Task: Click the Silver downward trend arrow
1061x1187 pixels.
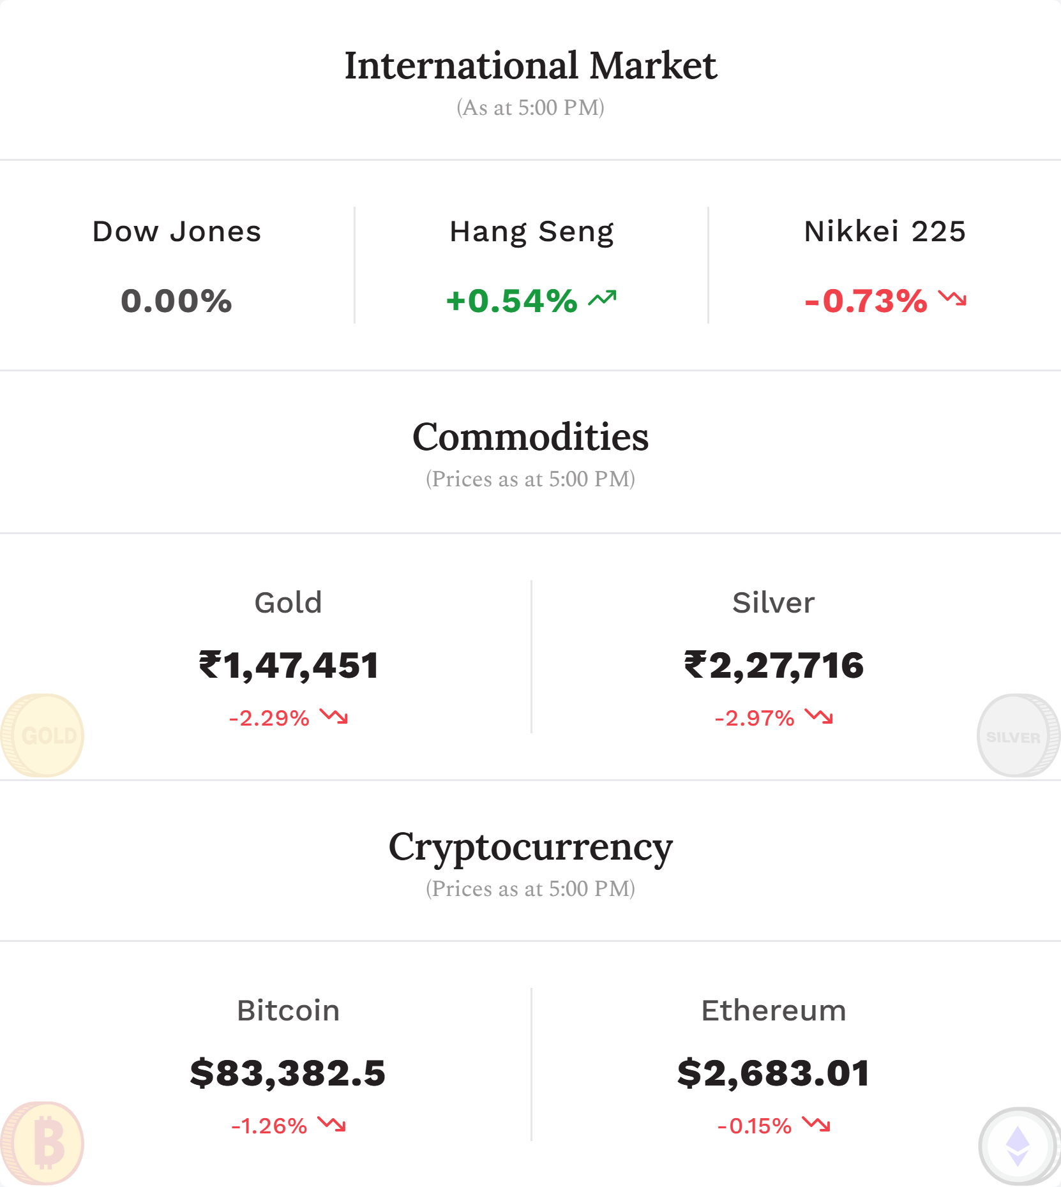Action: (819, 716)
